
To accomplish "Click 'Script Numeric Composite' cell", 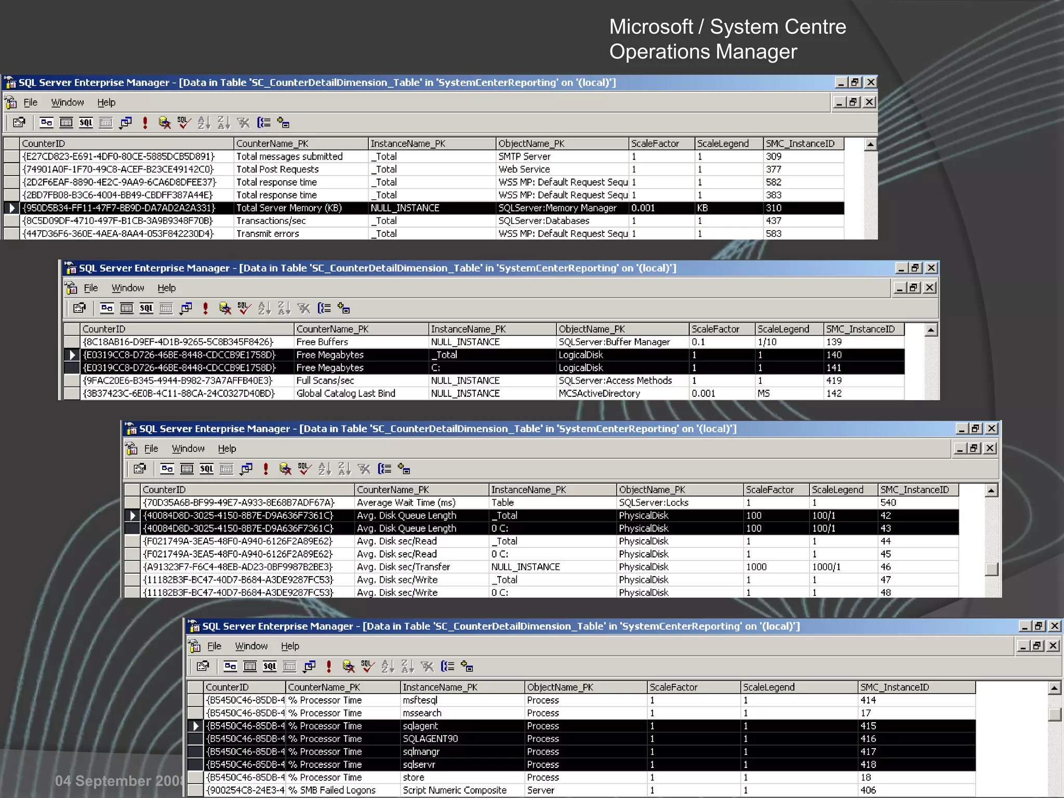I will click(x=462, y=790).
